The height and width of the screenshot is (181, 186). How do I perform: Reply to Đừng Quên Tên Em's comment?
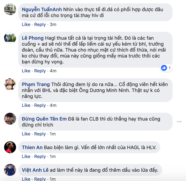(40, 134)
